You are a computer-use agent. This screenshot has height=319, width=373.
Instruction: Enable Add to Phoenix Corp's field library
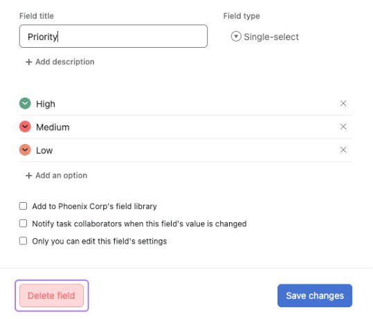(23, 206)
